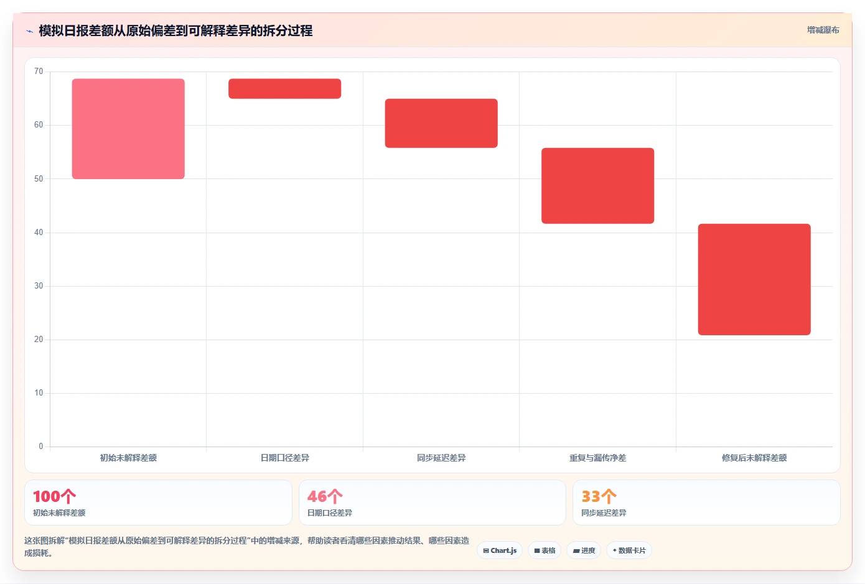
Task: Select the 修复后未解释差额 red bar
Action: pos(754,279)
